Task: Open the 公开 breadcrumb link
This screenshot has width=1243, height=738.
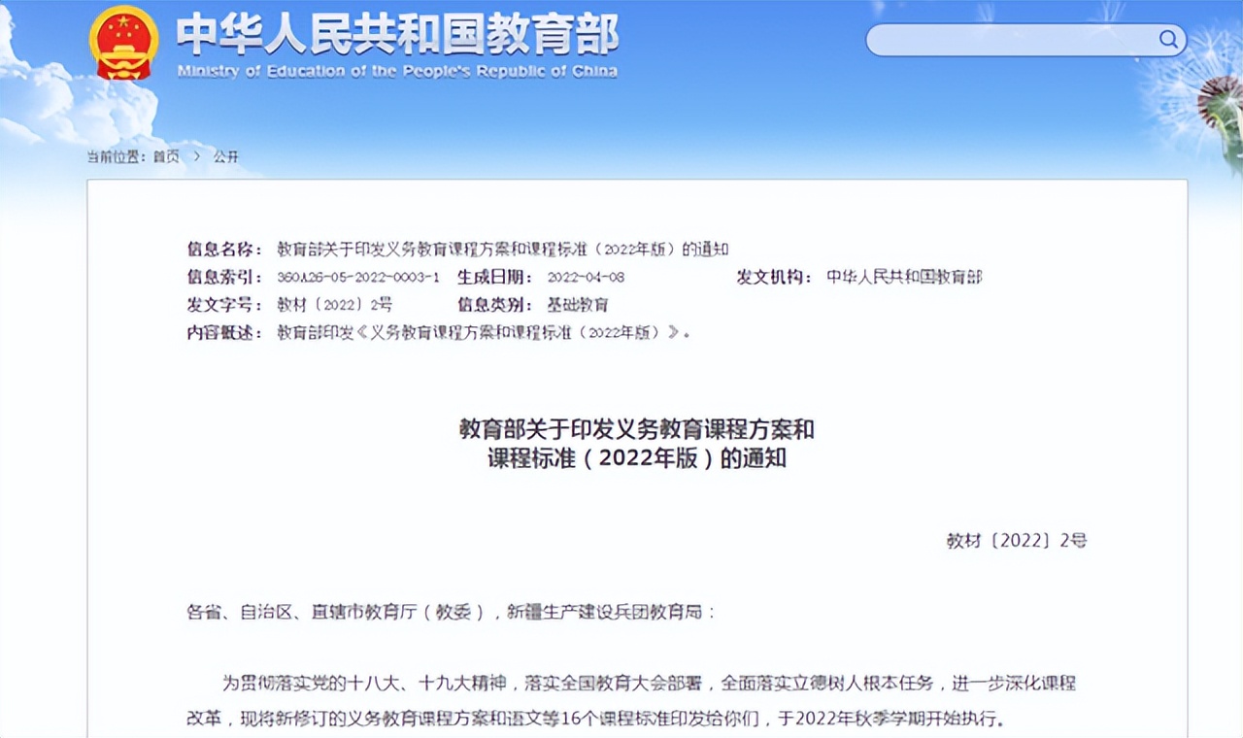Action: click(x=226, y=156)
